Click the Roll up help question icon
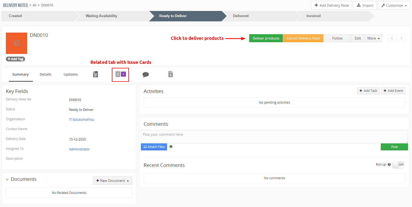 389,165
